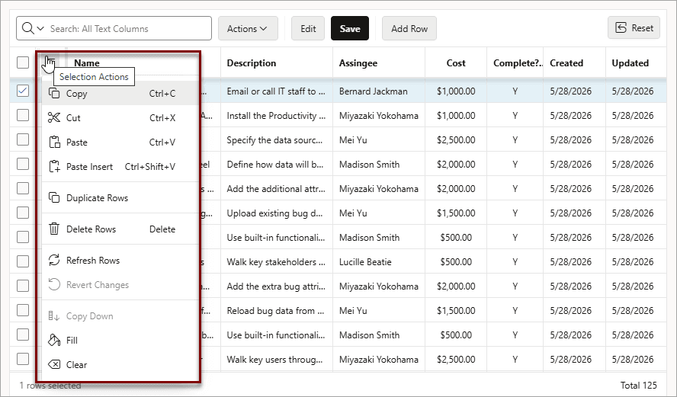This screenshot has height=397, width=677.
Task: Click the Reset button
Action: pos(634,28)
